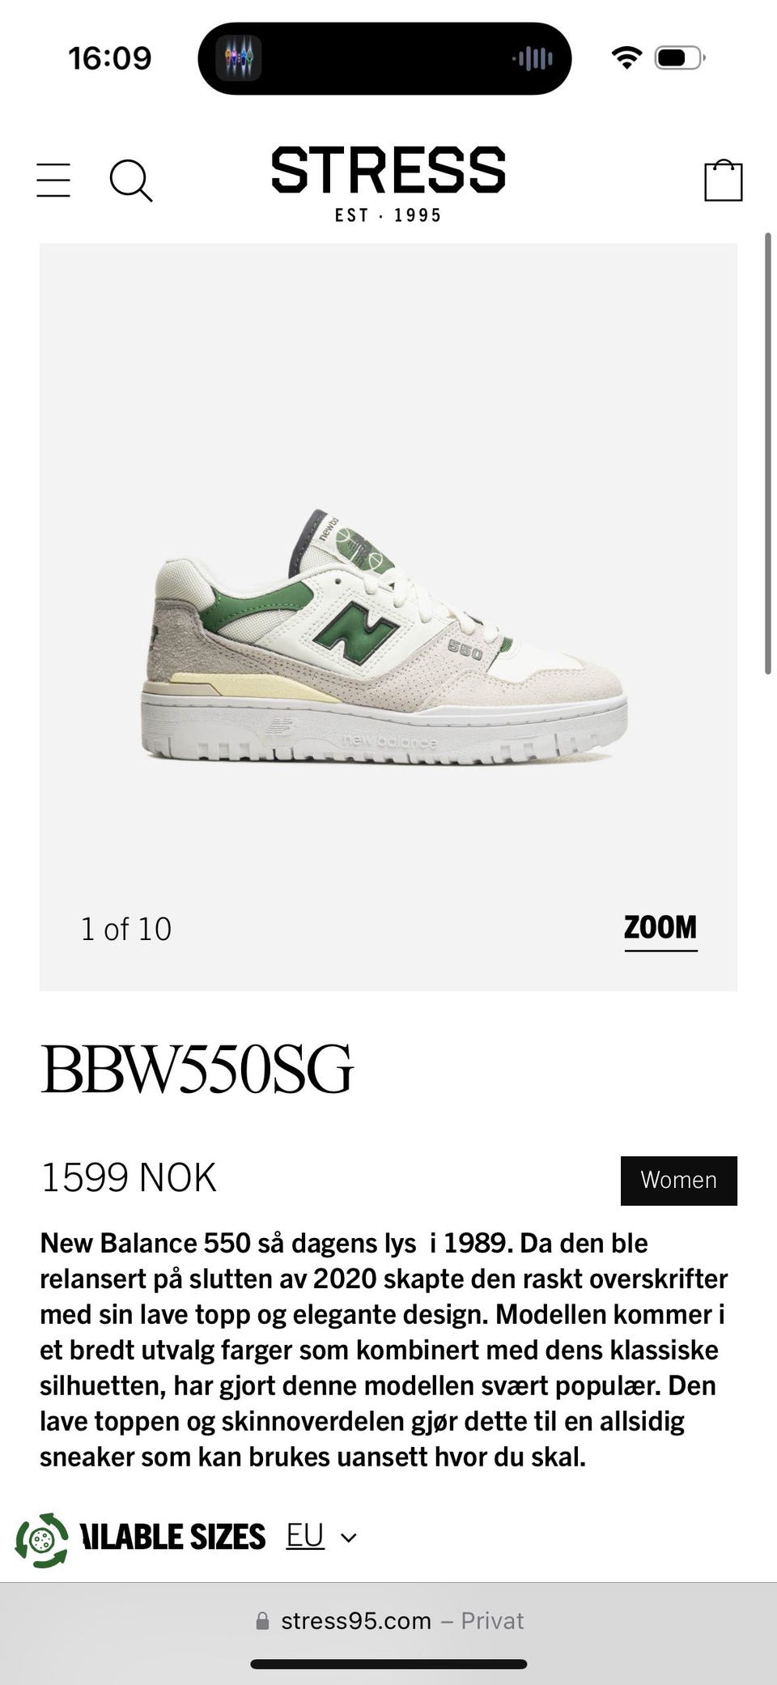Click the page scrollbar on right edge

point(768,453)
